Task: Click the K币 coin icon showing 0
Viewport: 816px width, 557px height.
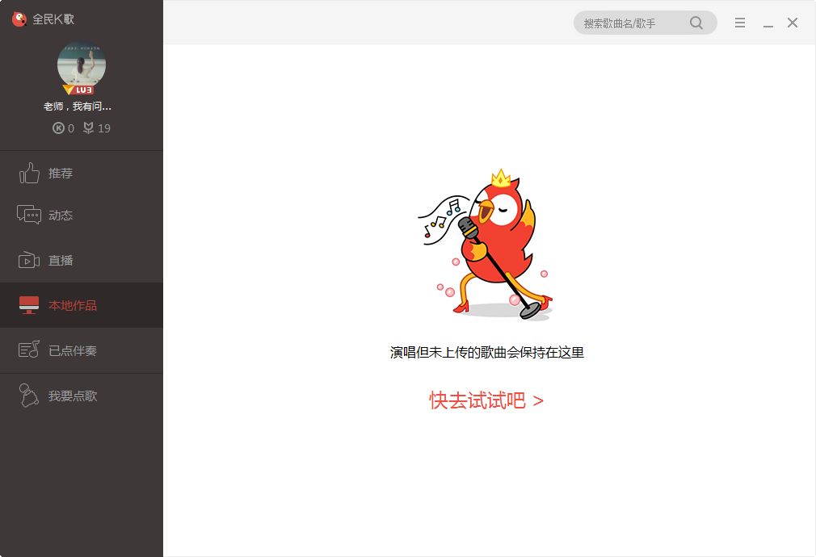Action: [57, 128]
